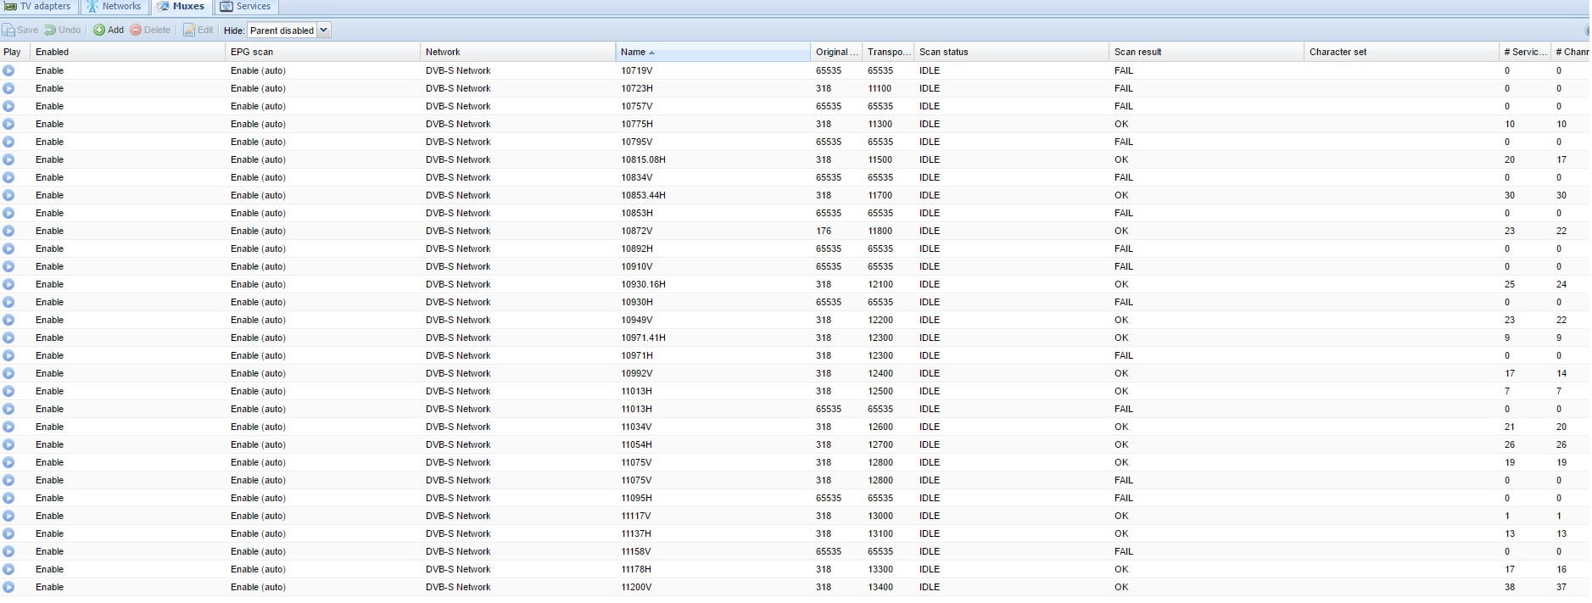The image size is (1592, 603).
Task: Click Undo in the toolbar
Action: click(63, 30)
